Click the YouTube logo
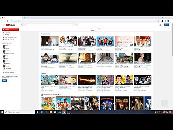 pyautogui.click(x=10, y=25)
